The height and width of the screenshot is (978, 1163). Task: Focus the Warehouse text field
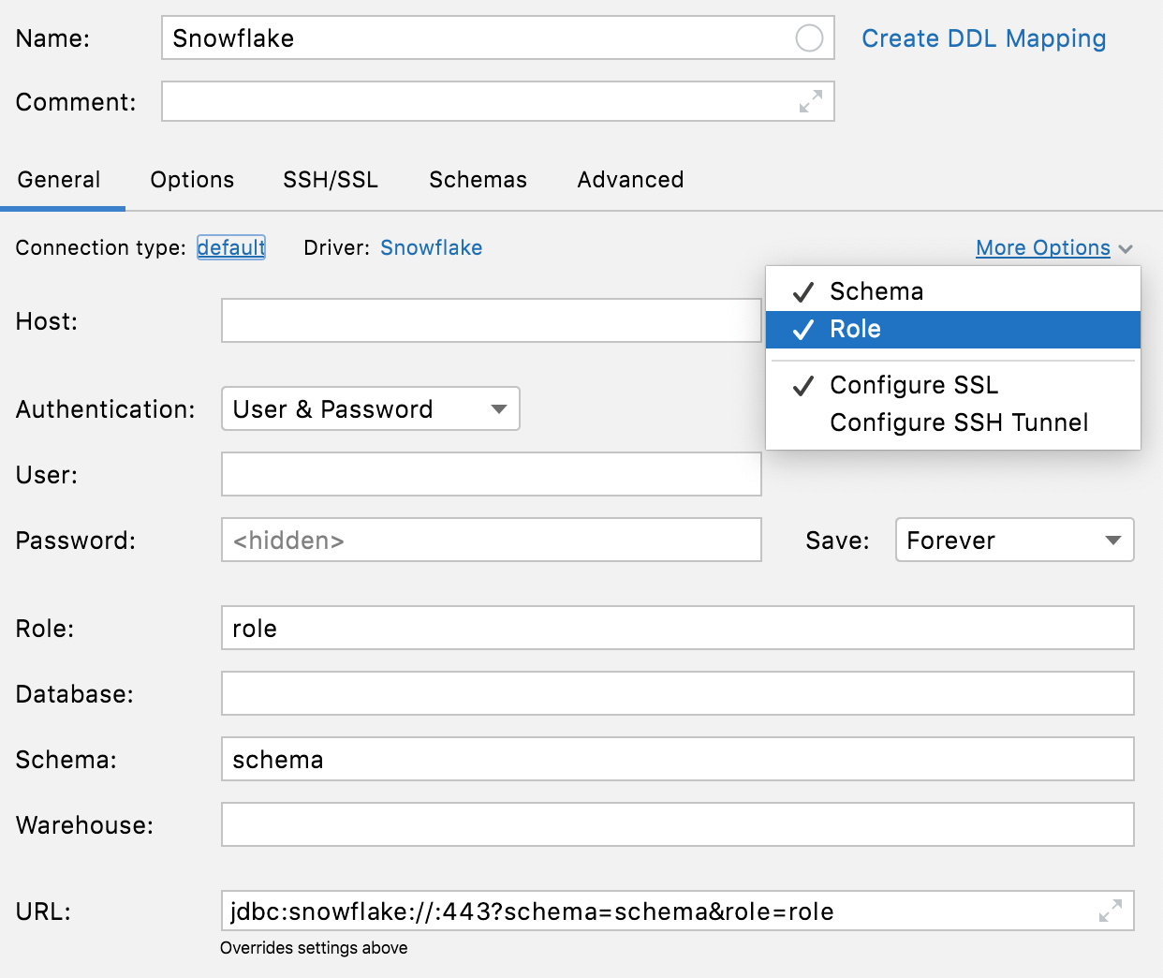click(677, 825)
